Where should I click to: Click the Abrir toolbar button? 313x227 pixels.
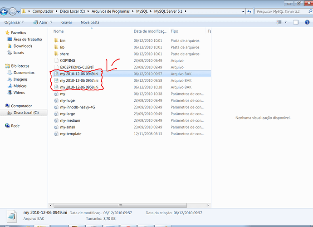(40, 22)
